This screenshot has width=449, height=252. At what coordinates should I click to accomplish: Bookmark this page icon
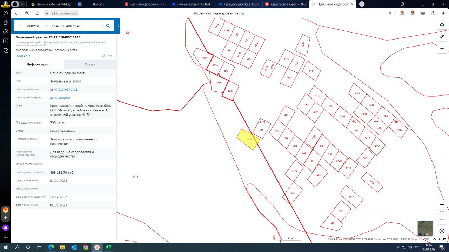click(x=390, y=13)
